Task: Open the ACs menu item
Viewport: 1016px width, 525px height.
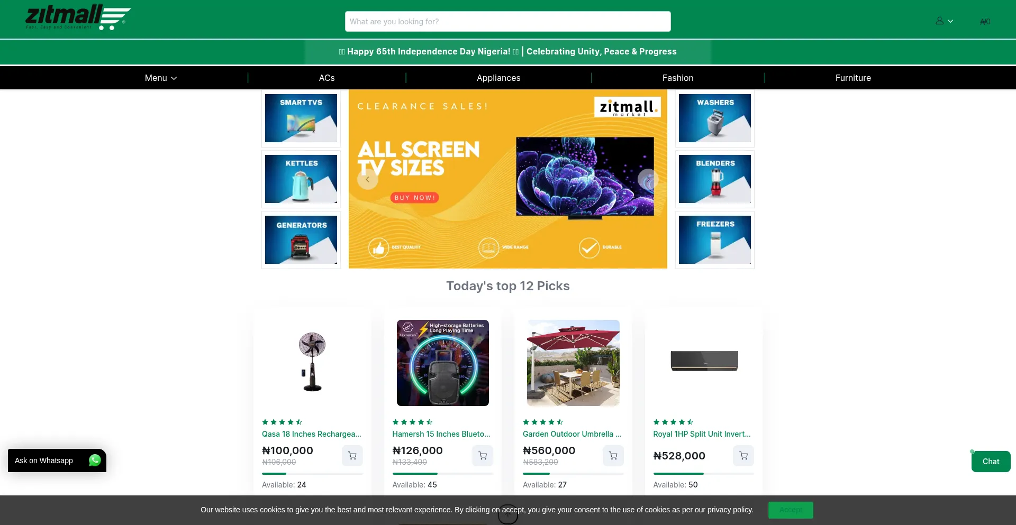Action: pyautogui.click(x=326, y=78)
